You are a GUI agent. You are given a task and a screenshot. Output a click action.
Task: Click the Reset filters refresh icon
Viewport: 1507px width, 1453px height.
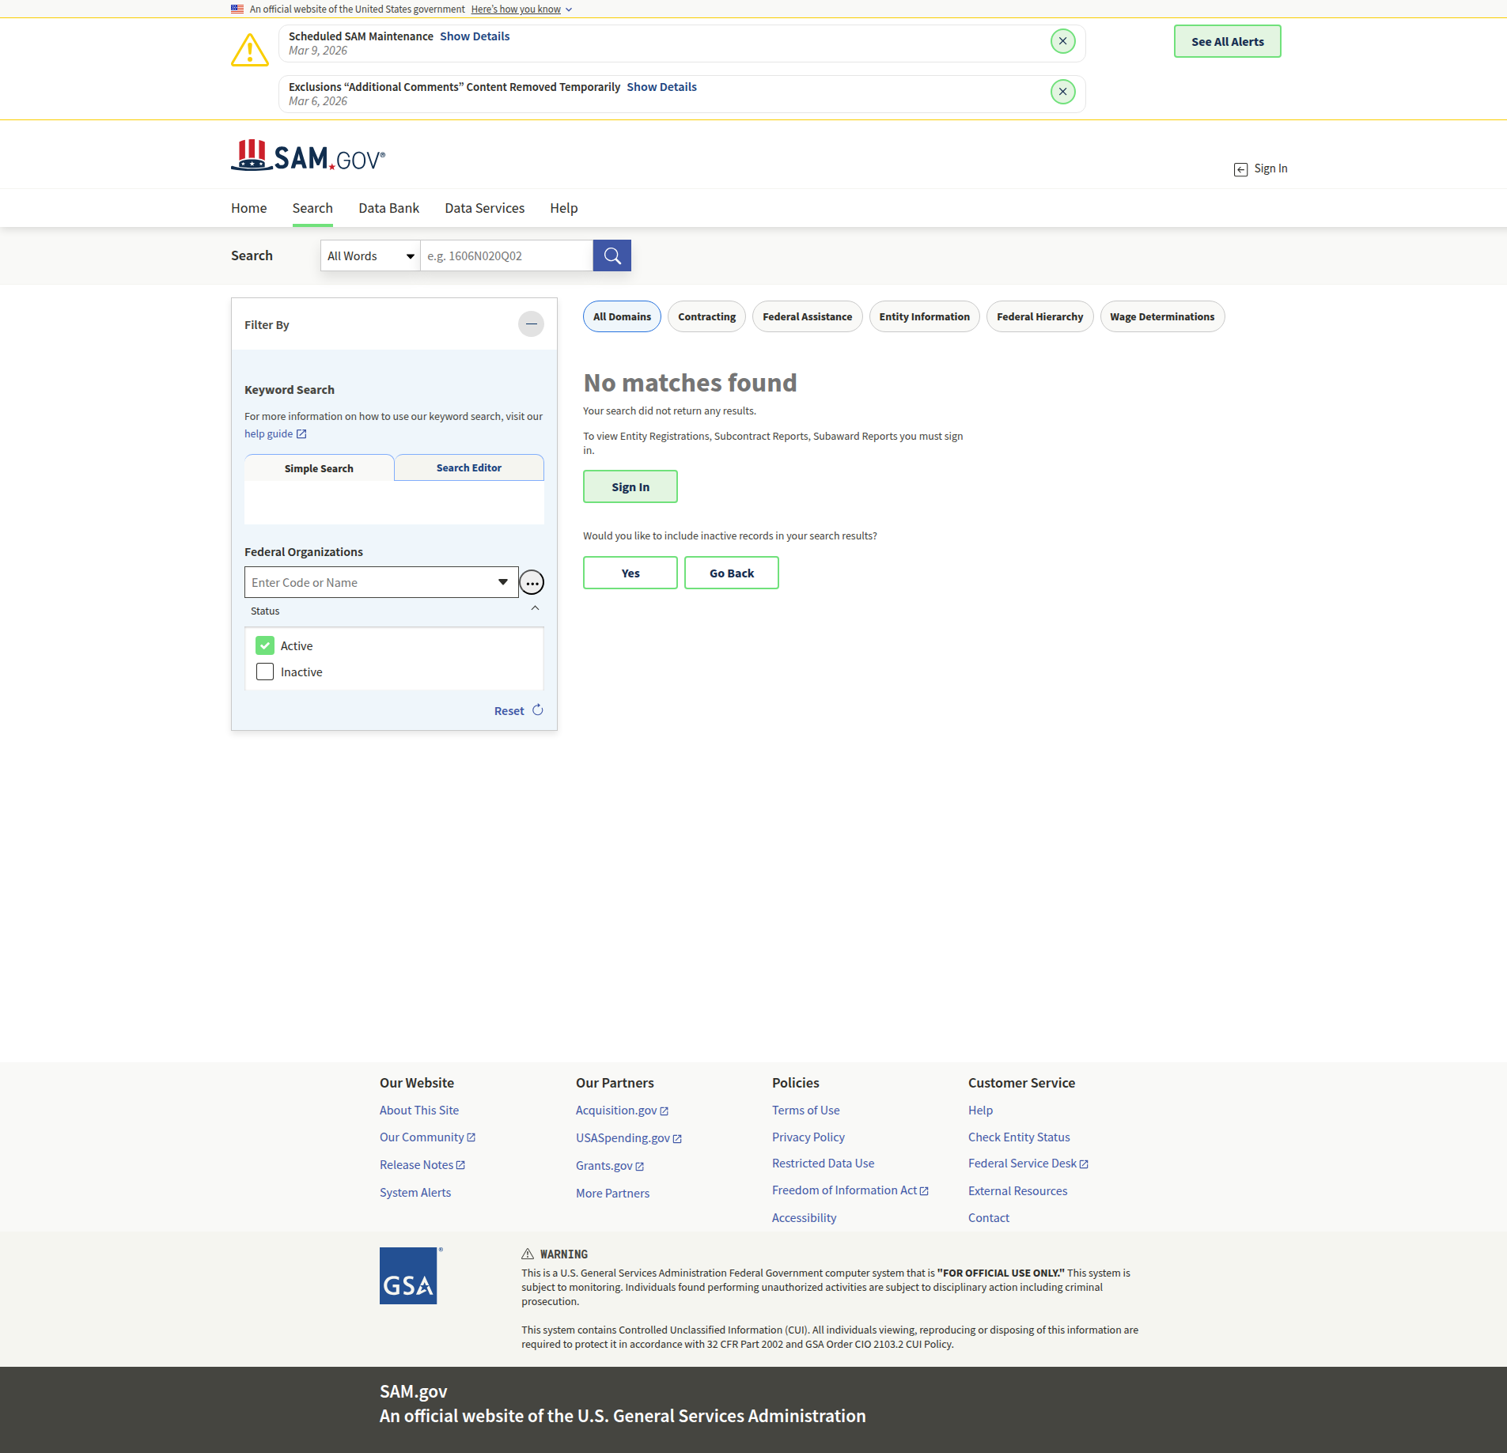(x=538, y=710)
